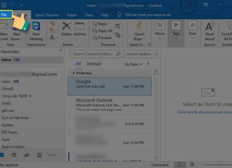
Task: Switch to Reading view in status bar
Action: (x=192, y=165)
